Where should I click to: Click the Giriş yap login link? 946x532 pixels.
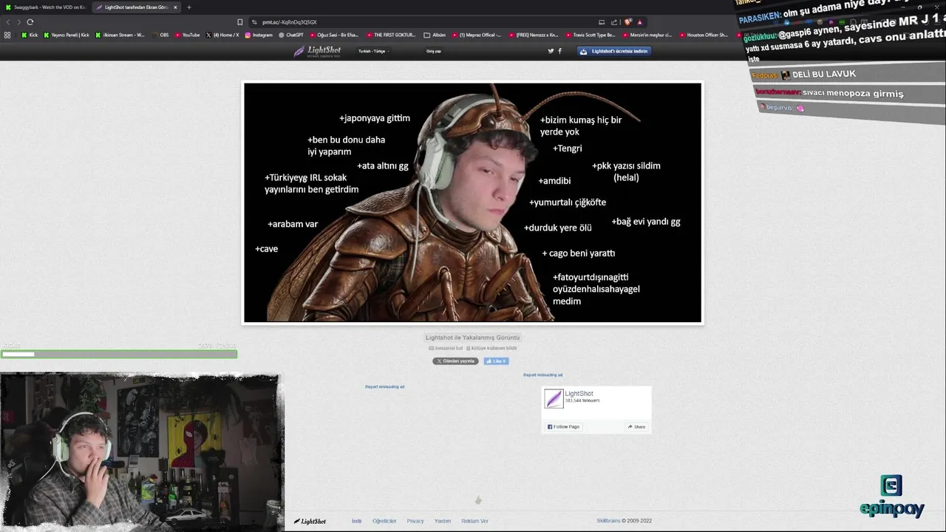433,51
